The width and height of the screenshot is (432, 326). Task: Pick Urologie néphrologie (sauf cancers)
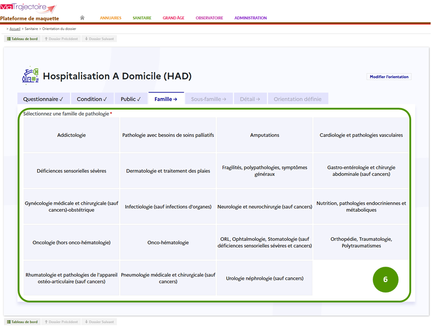coord(265,278)
